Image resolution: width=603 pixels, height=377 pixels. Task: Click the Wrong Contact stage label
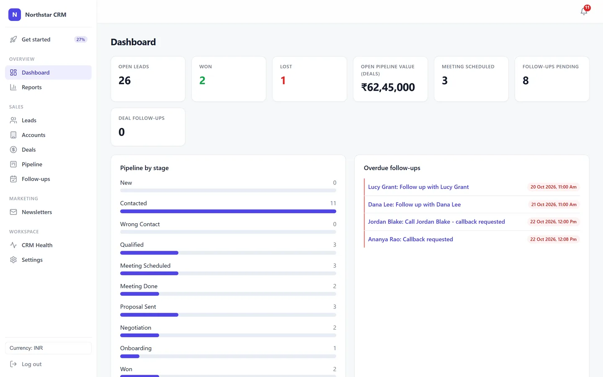click(x=140, y=224)
